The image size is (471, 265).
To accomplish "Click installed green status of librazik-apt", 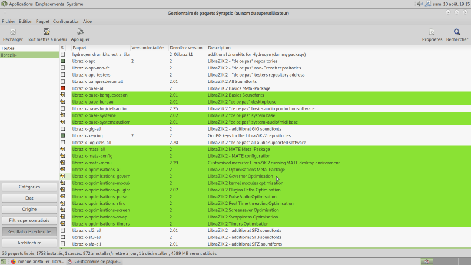I will pyautogui.click(x=62, y=61).
